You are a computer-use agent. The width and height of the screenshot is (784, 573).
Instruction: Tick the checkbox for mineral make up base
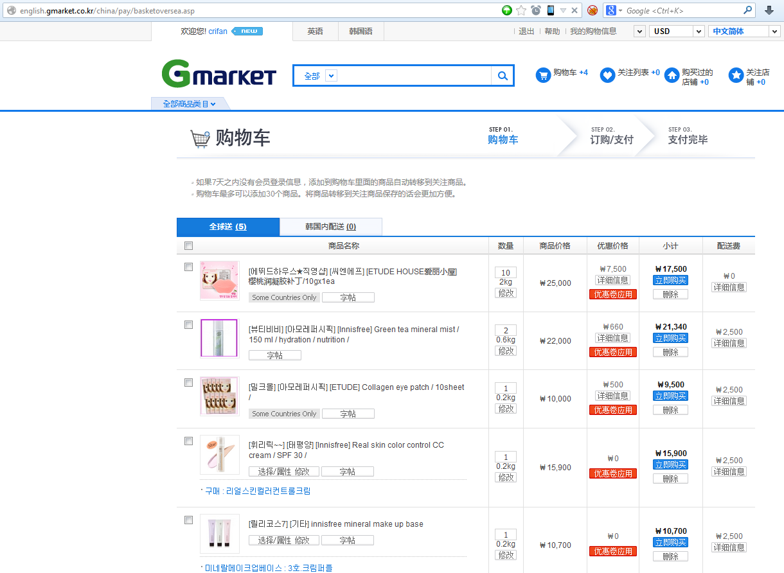(188, 520)
